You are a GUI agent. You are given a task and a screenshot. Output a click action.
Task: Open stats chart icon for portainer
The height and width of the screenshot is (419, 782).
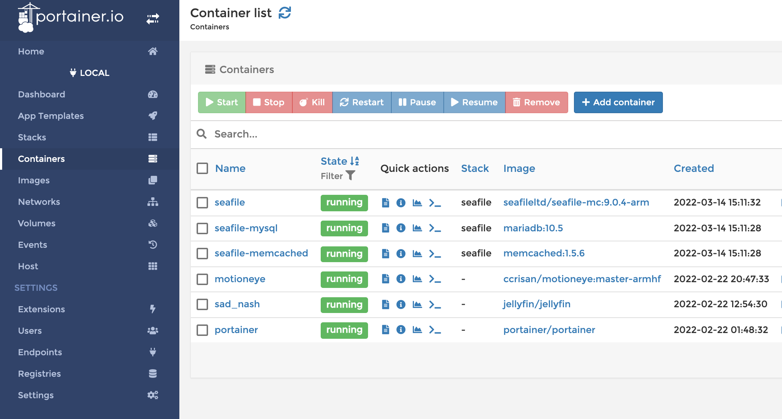[x=417, y=330]
